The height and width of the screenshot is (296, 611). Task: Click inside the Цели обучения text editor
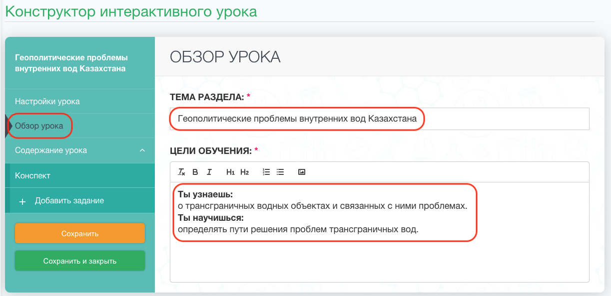pos(379,232)
